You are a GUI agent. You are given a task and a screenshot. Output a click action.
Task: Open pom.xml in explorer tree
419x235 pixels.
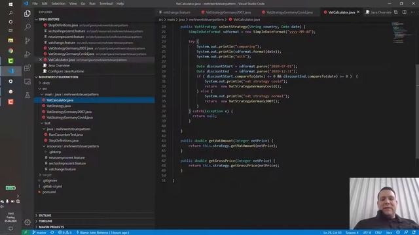pos(49,192)
